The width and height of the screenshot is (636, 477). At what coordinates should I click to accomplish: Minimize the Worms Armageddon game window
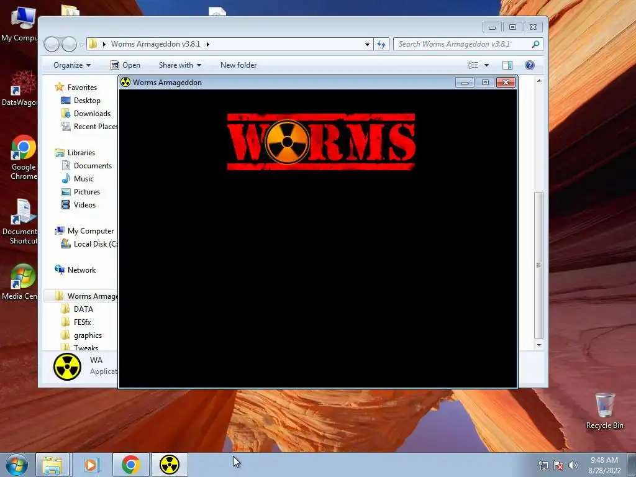point(465,83)
